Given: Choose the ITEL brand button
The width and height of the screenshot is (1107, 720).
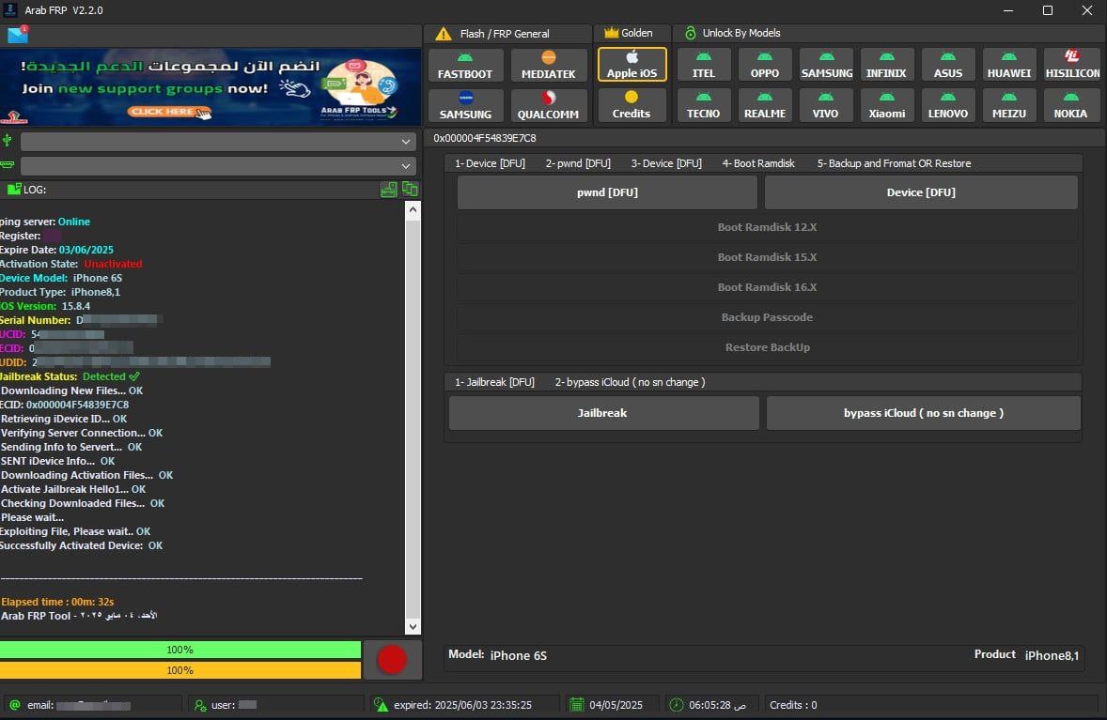Looking at the screenshot, I should click(x=703, y=65).
